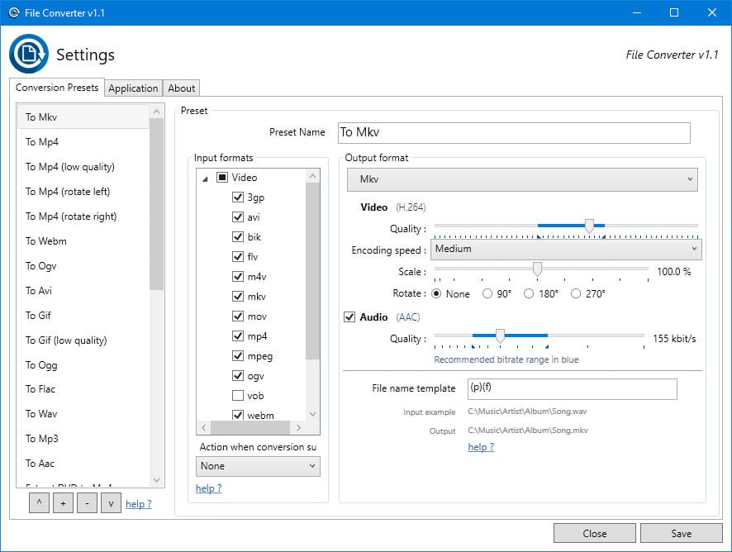Uncheck mkv input format
Viewport: 732px width, 552px height.
pos(238,296)
